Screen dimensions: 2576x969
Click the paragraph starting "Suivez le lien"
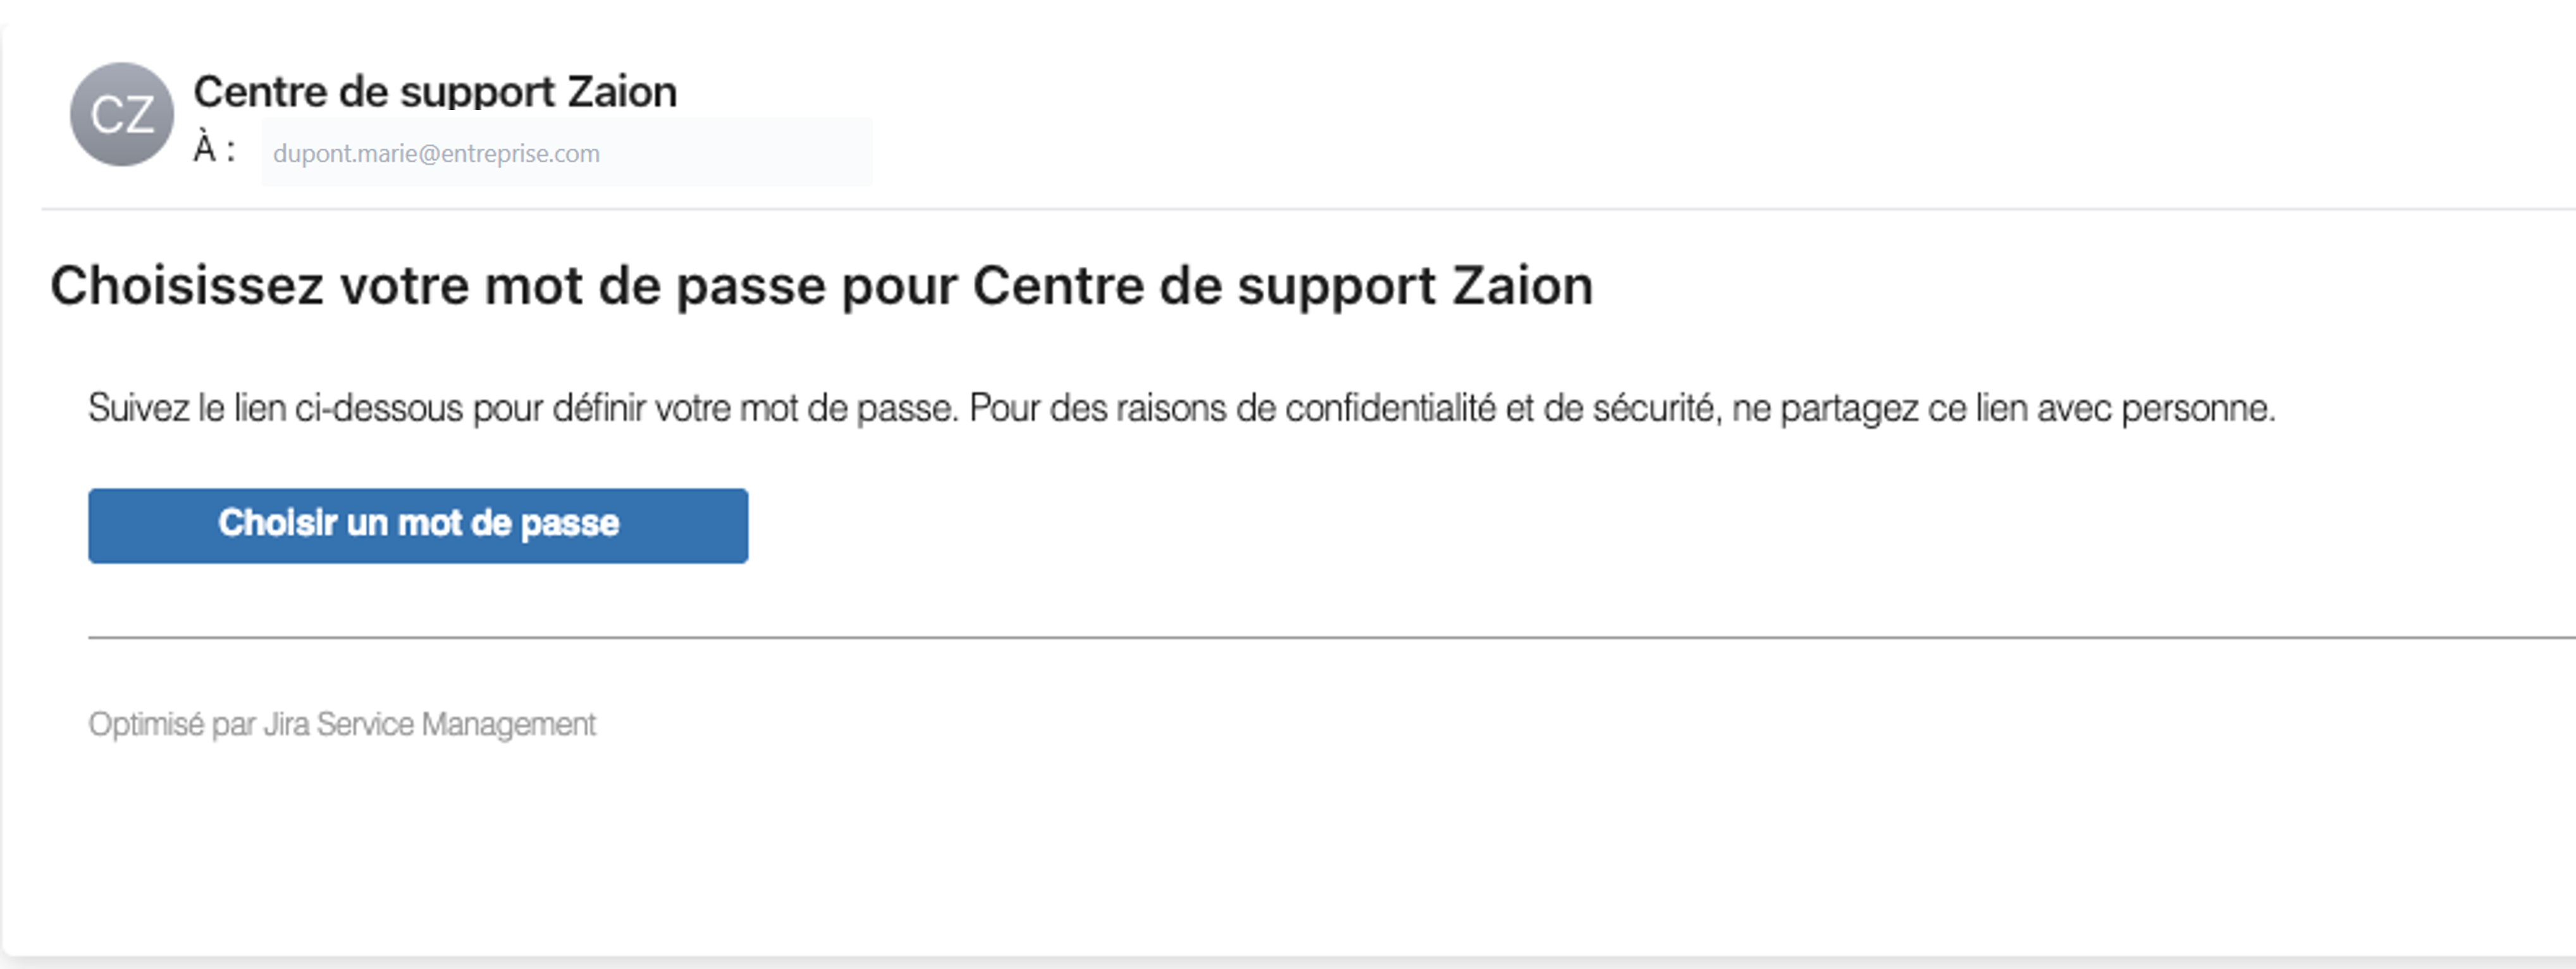click(1180, 408)
